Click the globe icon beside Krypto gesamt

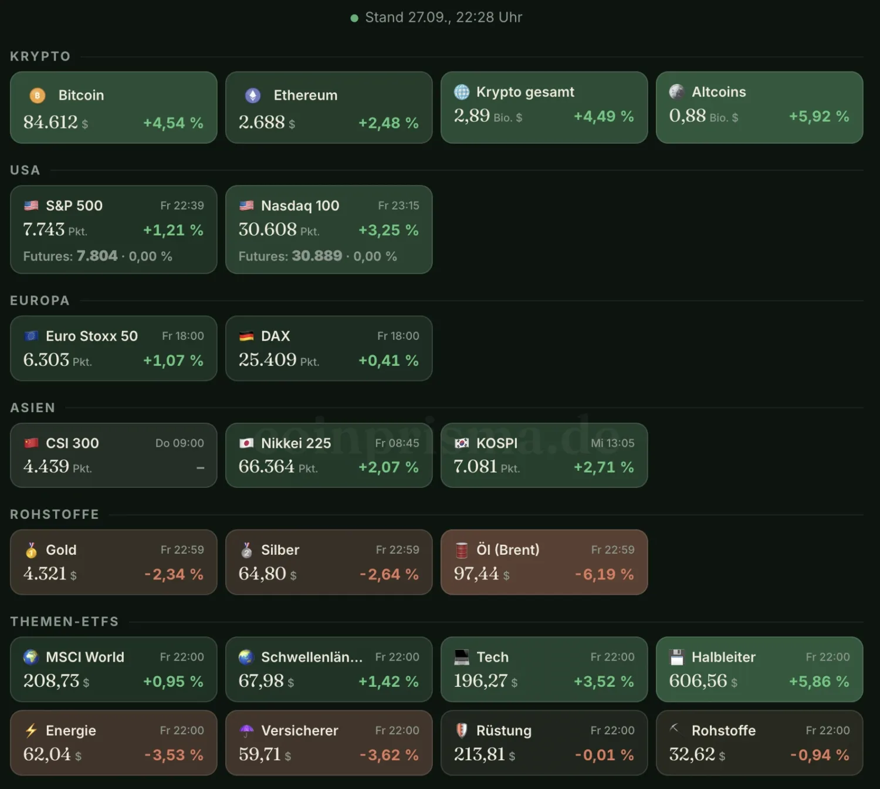[x=462, y=92]
